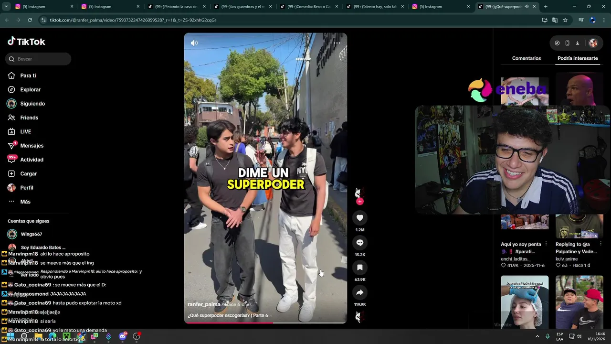Open the comments bubble showing 15.2K
The height and width of the screenshot is (344, 611).
pos(360,243)
